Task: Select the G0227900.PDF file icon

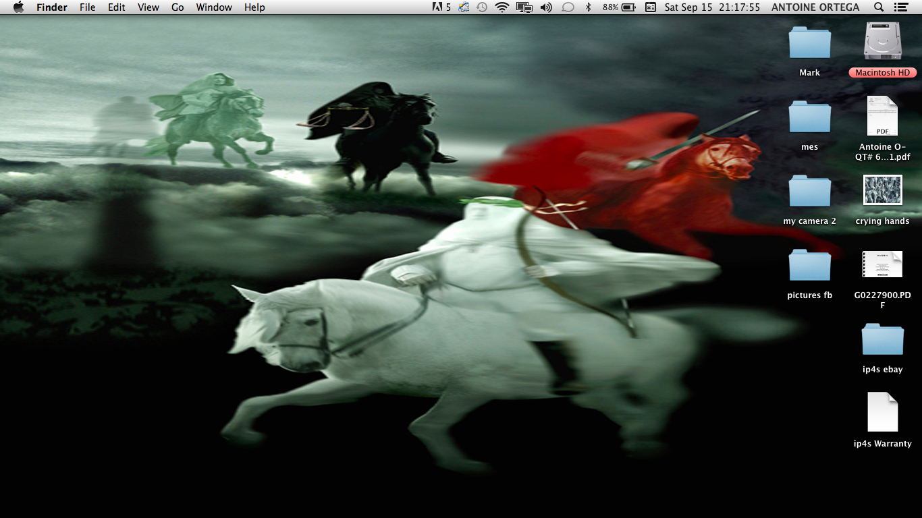Action: coord(883,264)
